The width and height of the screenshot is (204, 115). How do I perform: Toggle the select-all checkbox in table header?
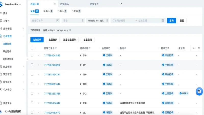click(32, 48)
